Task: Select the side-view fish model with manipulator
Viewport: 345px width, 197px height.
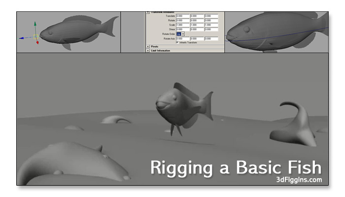Action: pyautogui.click(x=78, y=32)
